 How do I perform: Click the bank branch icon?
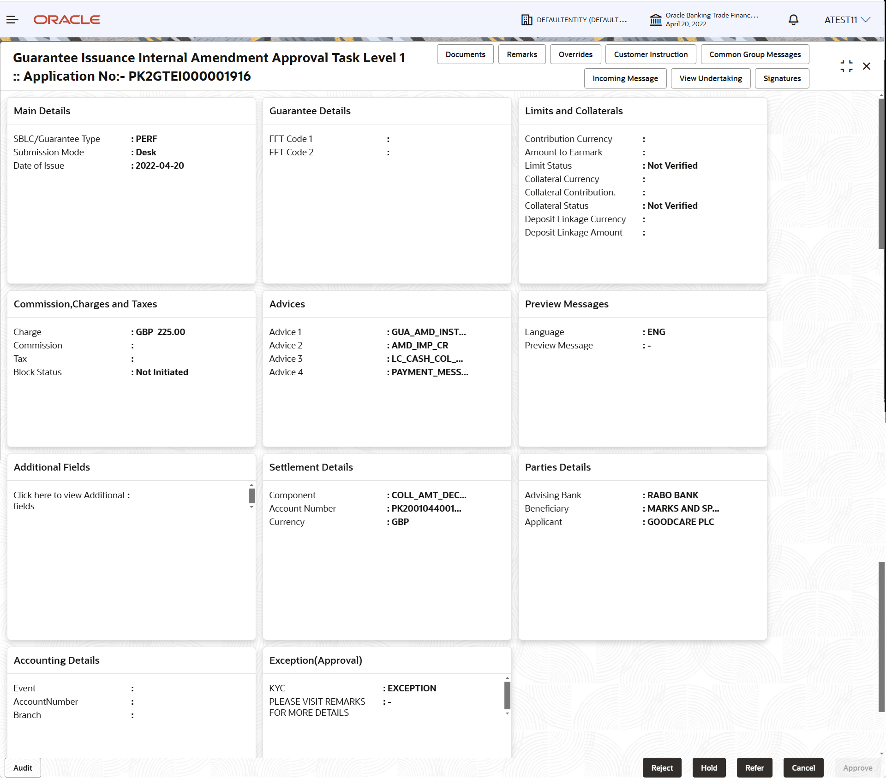[655, 20]
